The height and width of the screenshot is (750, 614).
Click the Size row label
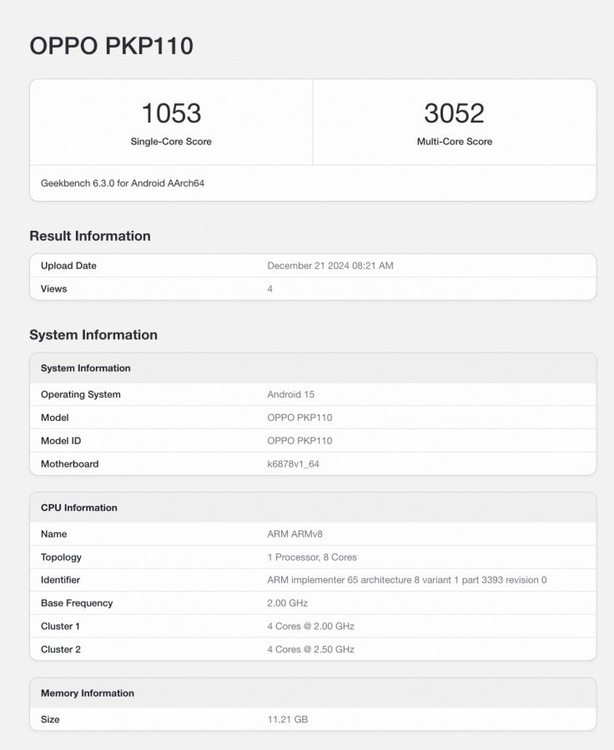(50, 719)
